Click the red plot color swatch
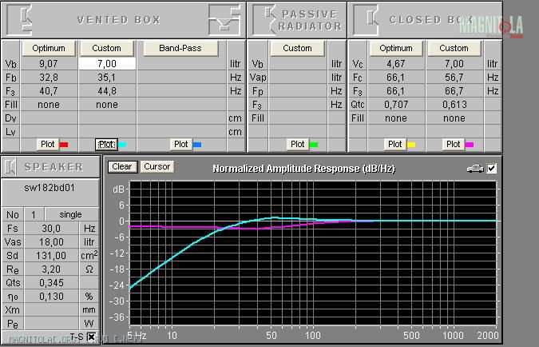The image size is (539, 347). (64, 145)
